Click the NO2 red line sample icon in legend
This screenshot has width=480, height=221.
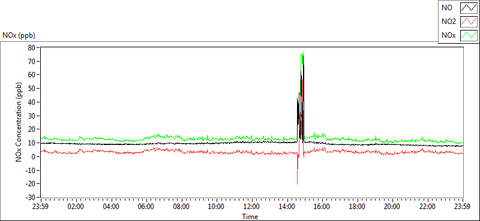tap(469, 22)
